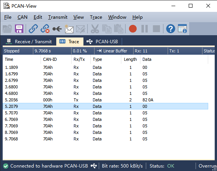Open the Transmit menu
This screenshot has width=217, height=171.
(x=58, y=17)
